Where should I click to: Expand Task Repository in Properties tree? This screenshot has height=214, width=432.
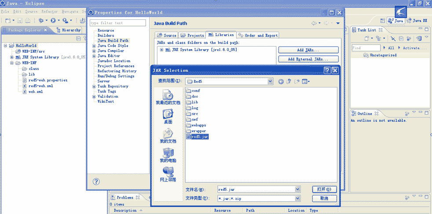94,87
